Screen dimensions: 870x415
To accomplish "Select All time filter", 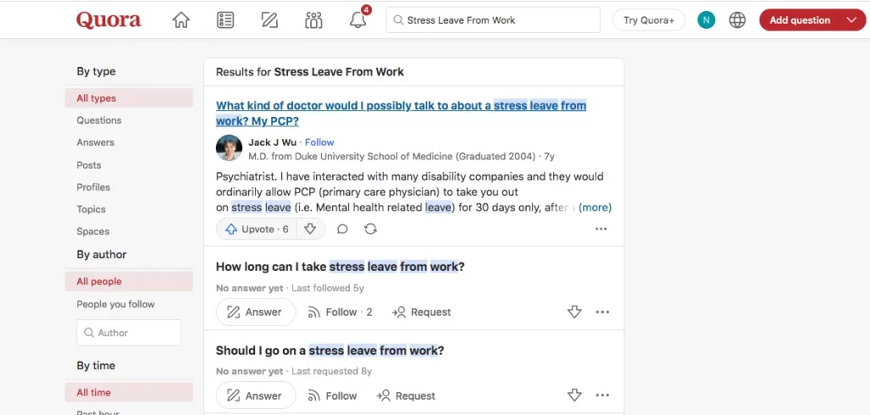I will coord(129,392).
